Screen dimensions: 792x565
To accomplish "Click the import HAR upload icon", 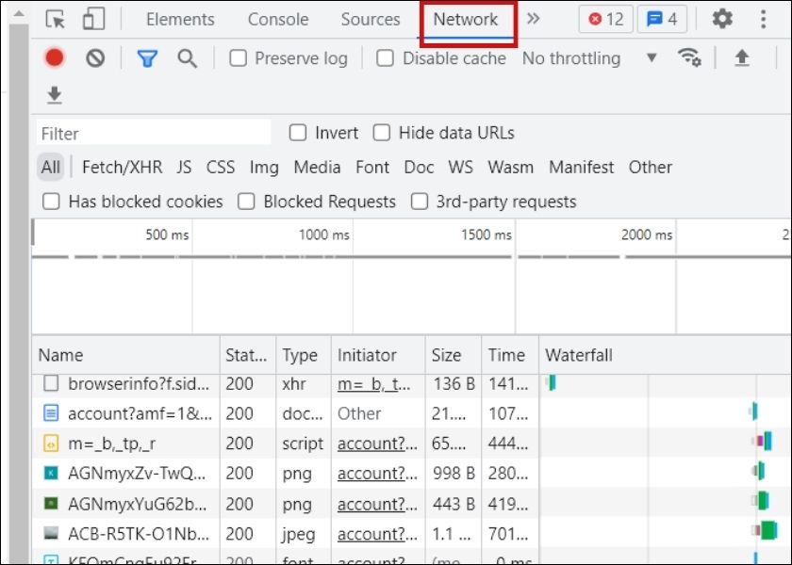I will [x=742, y=58].
